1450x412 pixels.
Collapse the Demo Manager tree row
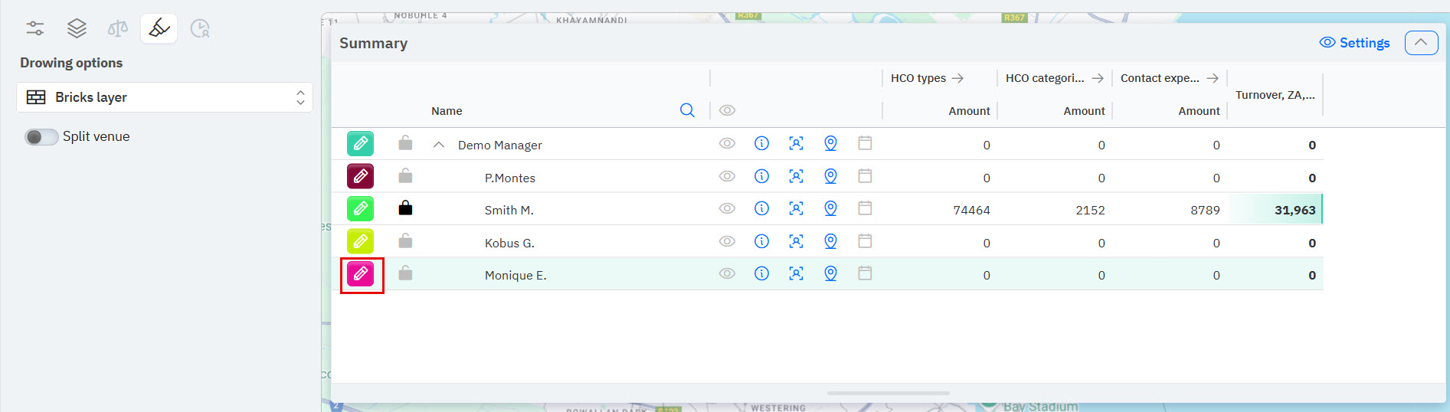[x=439, y=145]
